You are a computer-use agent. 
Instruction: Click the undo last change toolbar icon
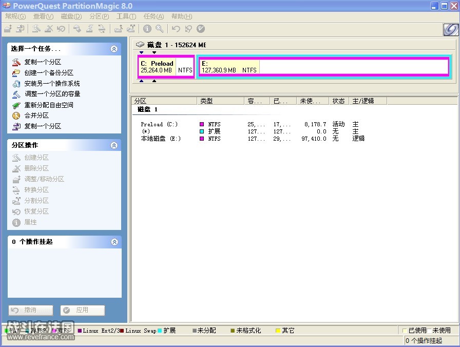(176, 29)
